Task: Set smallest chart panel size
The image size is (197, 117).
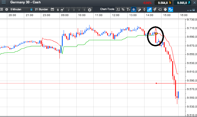Action: click(188, 11)
